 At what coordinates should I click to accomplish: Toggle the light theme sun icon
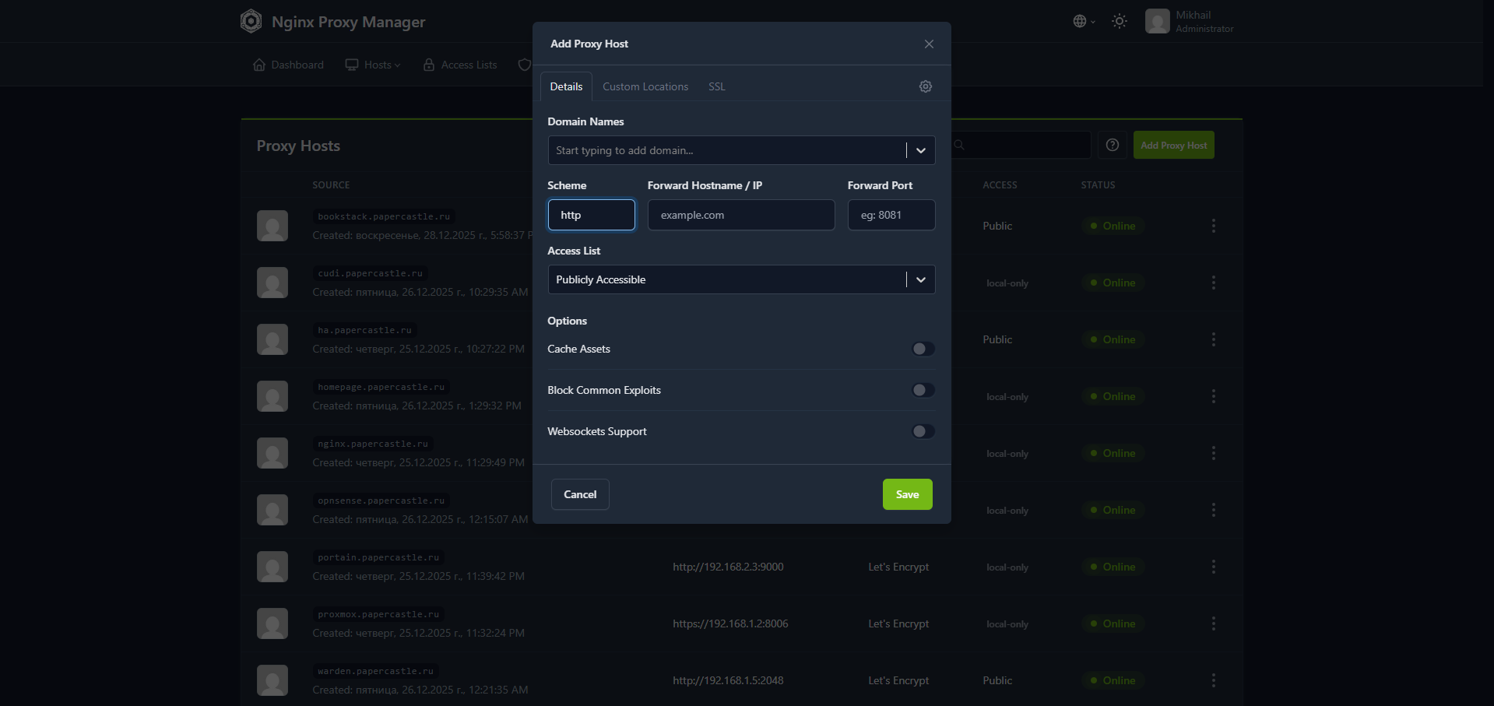click(1120, 21)
